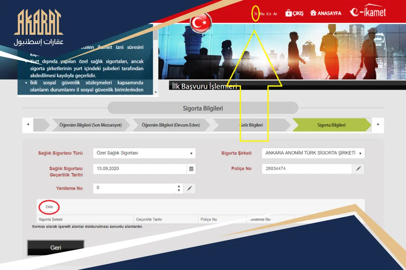Click the Ekle button
This screenshot has width=406, height=270.
pyautogui.click(x=49, y=207)
